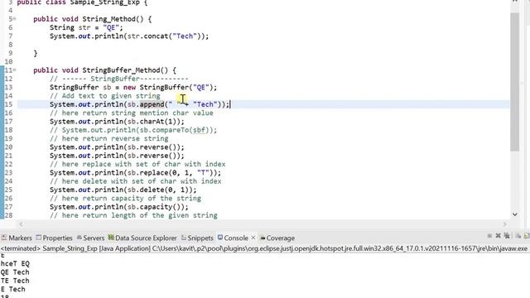Viewport: 530px width, 298px height.
Task: Click the "return length of the given string" comment
Action: pyautogui.click(x=133, y=215)
